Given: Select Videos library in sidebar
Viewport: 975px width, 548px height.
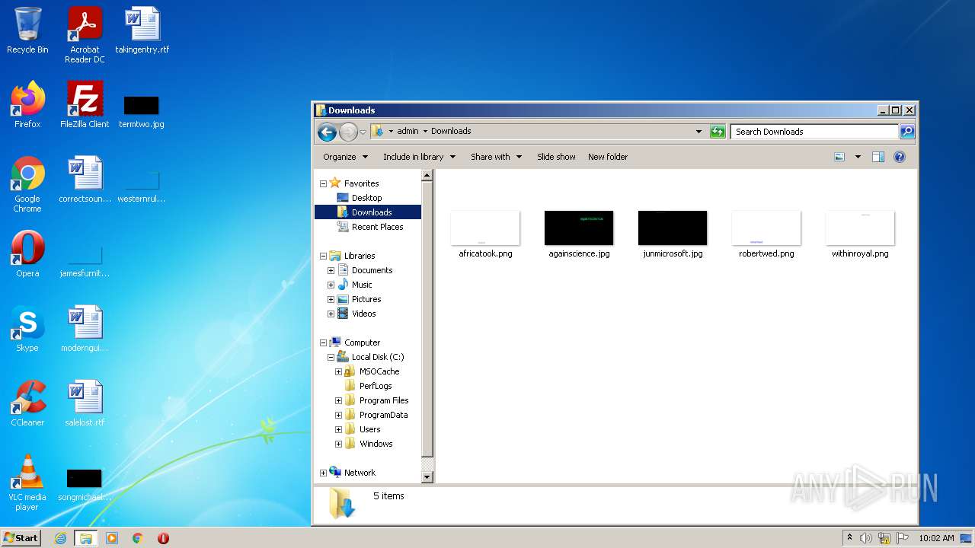Looking at the screenshot, I should (x=363, y=314).
